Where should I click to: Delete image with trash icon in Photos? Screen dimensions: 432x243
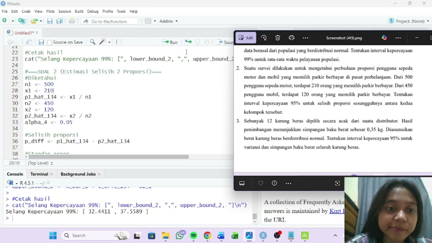(x=277, y=38)
